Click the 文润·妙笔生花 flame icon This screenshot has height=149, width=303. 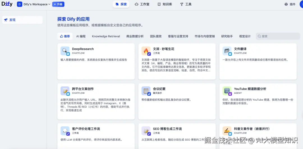146,51
